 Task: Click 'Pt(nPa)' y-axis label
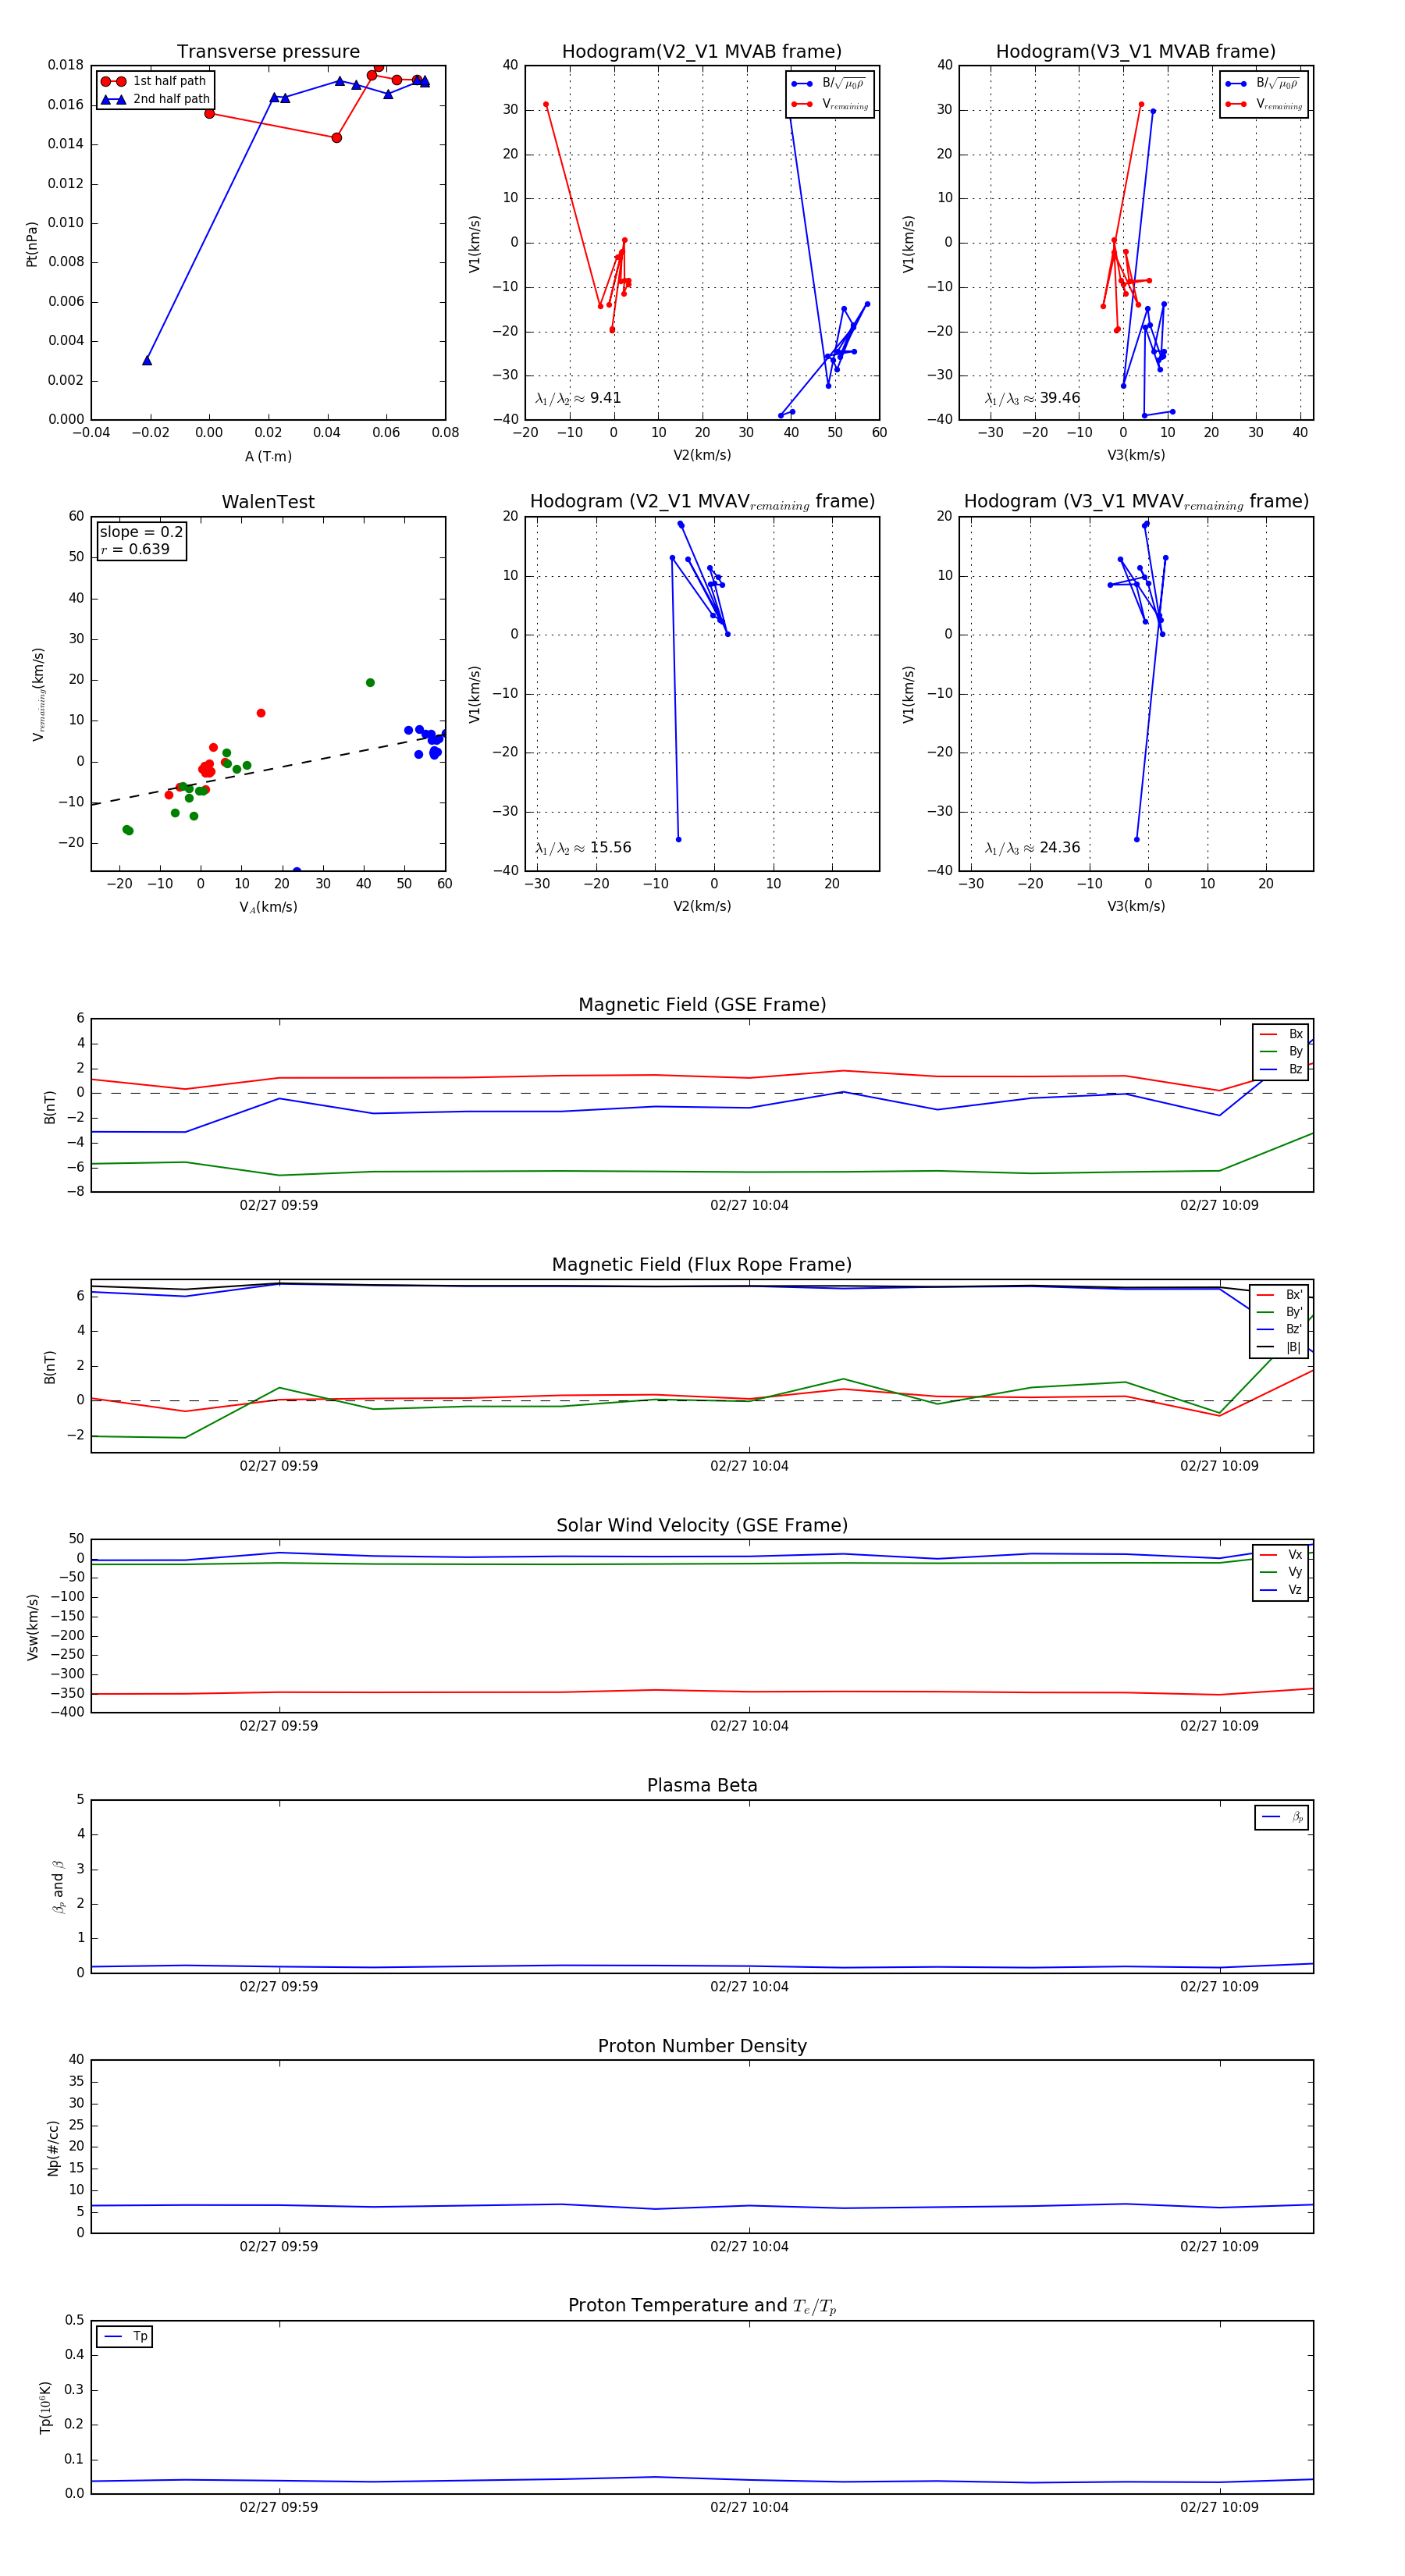[x=32, y=244]
